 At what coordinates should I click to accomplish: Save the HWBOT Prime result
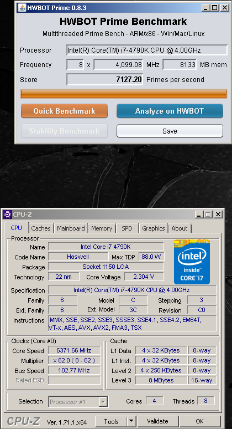pos(170,131)
